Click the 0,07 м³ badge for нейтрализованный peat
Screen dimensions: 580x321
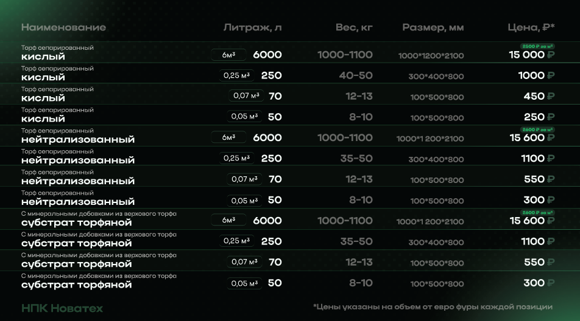click(245, 179)
